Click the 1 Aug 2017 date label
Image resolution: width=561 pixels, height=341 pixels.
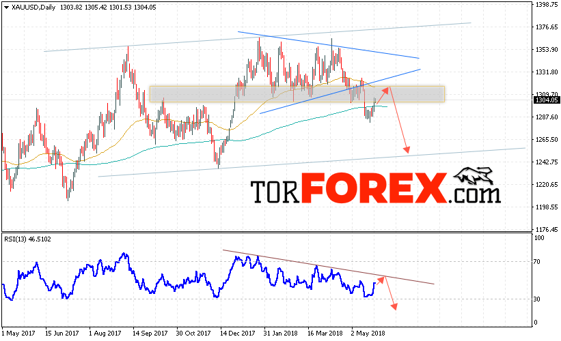(105, 333)
